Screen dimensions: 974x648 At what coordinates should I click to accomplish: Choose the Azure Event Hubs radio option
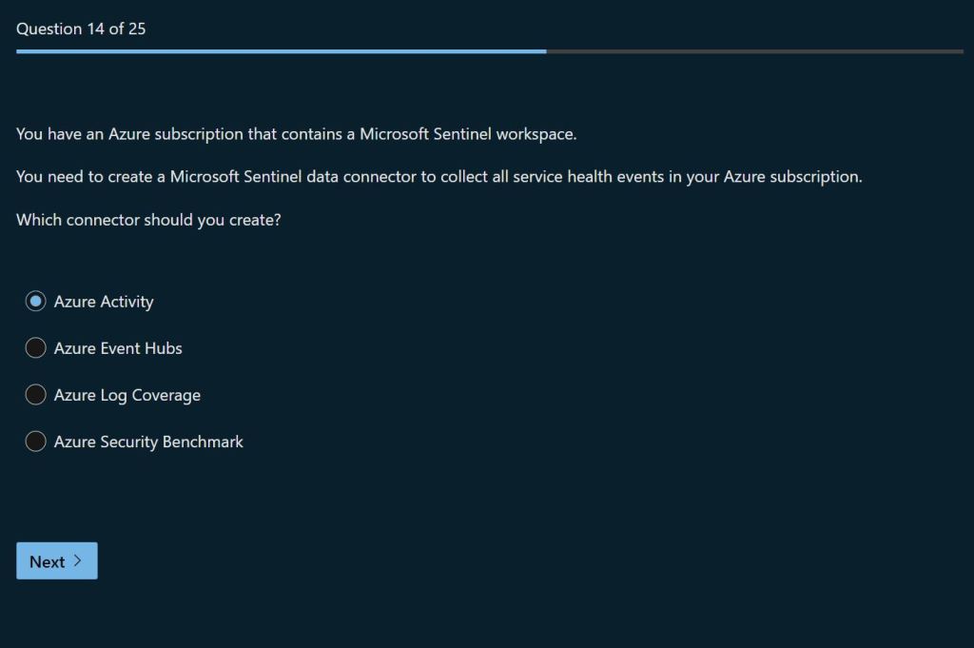point(35,348)
